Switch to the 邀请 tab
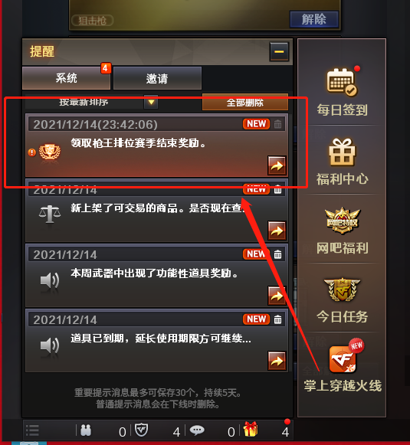This screenshot has width=410, height=445. pyautogui.click(x=157, y=78)
